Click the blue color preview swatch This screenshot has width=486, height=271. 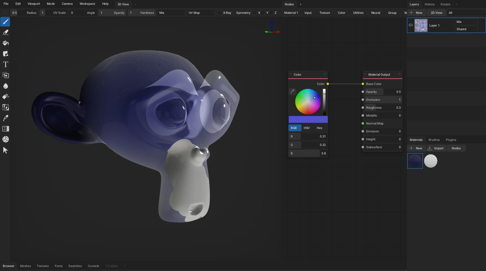308,119
